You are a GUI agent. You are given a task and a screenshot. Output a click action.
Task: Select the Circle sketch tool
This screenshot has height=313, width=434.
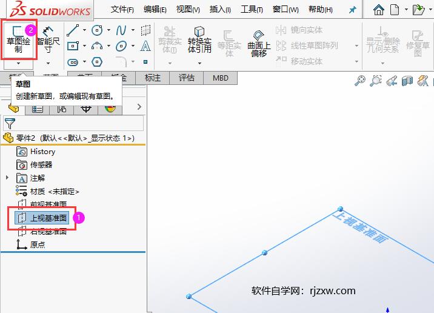click(x=97, y=30)
